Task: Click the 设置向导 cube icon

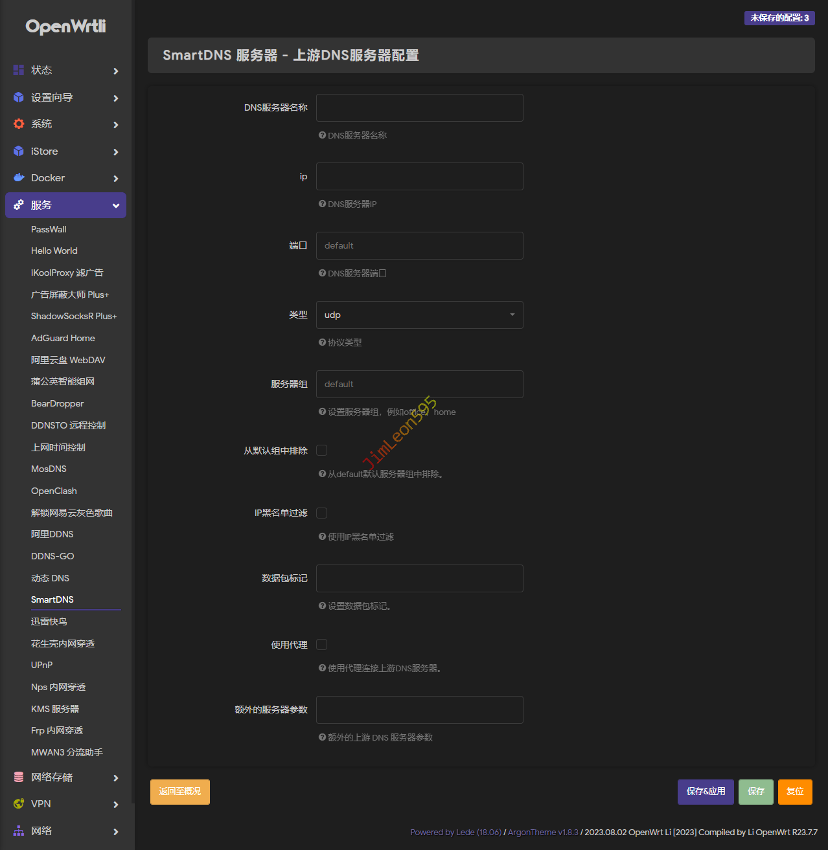Action: tap(19, 97)
